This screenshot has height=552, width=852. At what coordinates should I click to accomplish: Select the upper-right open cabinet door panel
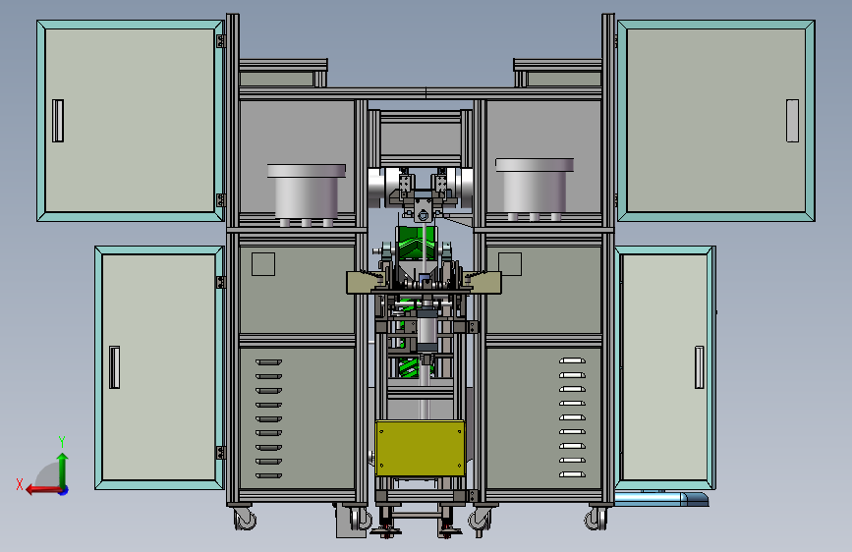click(716, 121)
